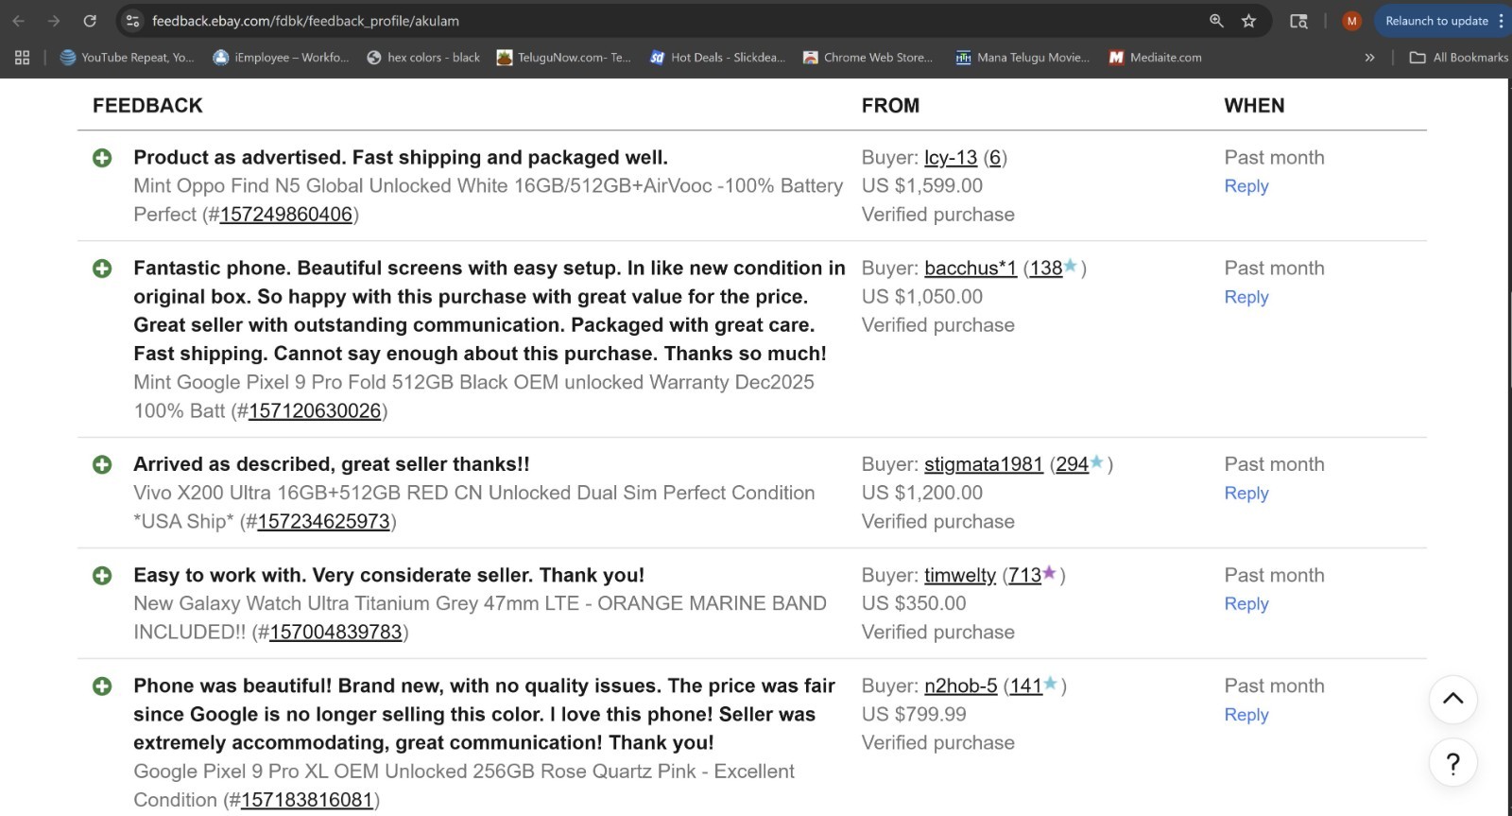Open buyer bacchus*1 profile link
Image resolution: width=1512 pixels, height=816 pixels.
tap(970, 269)
